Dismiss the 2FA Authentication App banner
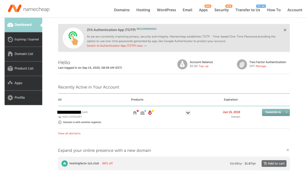Image resolution: width=307 pixels, height=176 pixels. [285, 30]
